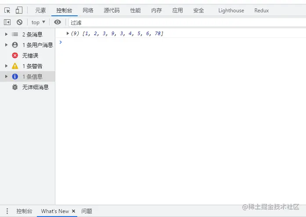Close the What's New drawer tab
This screenshot has height=217, width=306.
pos(74,211)
